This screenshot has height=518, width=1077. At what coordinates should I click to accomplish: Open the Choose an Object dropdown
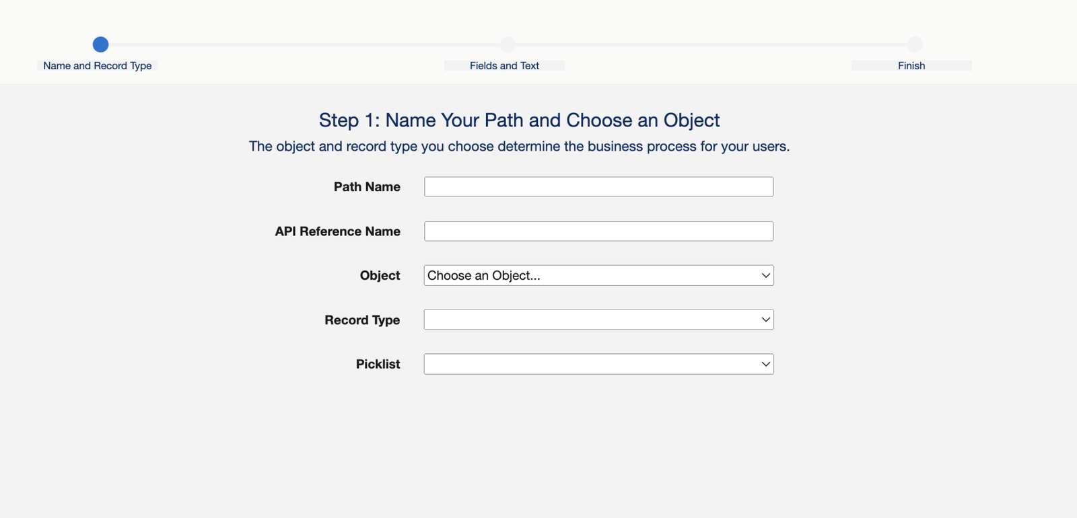coord(598,276)
